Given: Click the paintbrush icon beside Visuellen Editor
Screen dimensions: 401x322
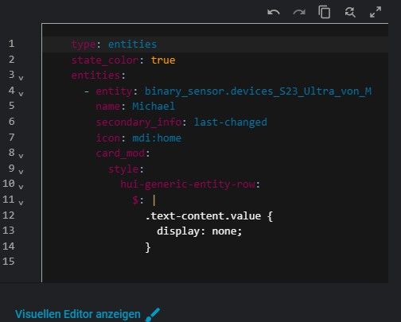Looking at the screenshot, I should 153,315.
